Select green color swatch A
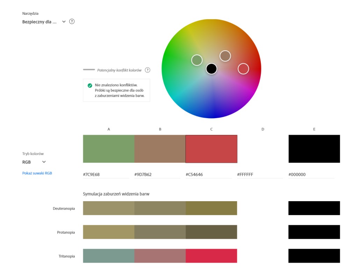358x270 pixels. pos(109,149)
